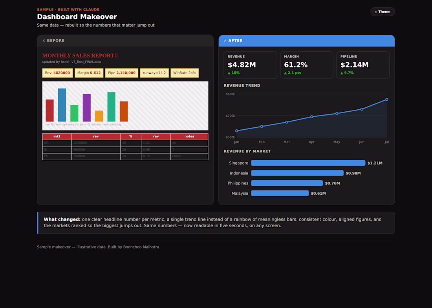Click 'SAMPLE · BUILT WITH CLAUDE' tagline
Image resolution: width=432 pixels, height=308 pixels.
point(68,10)
